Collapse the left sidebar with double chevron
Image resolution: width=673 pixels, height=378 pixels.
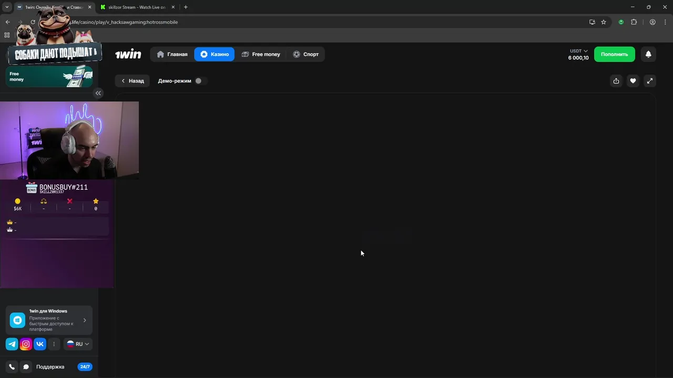98,93
